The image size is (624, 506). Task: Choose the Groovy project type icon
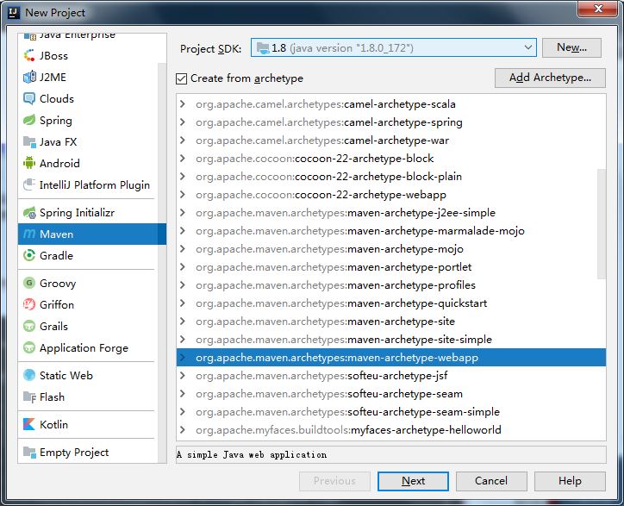pyautogui.click(x=29, y=283)
